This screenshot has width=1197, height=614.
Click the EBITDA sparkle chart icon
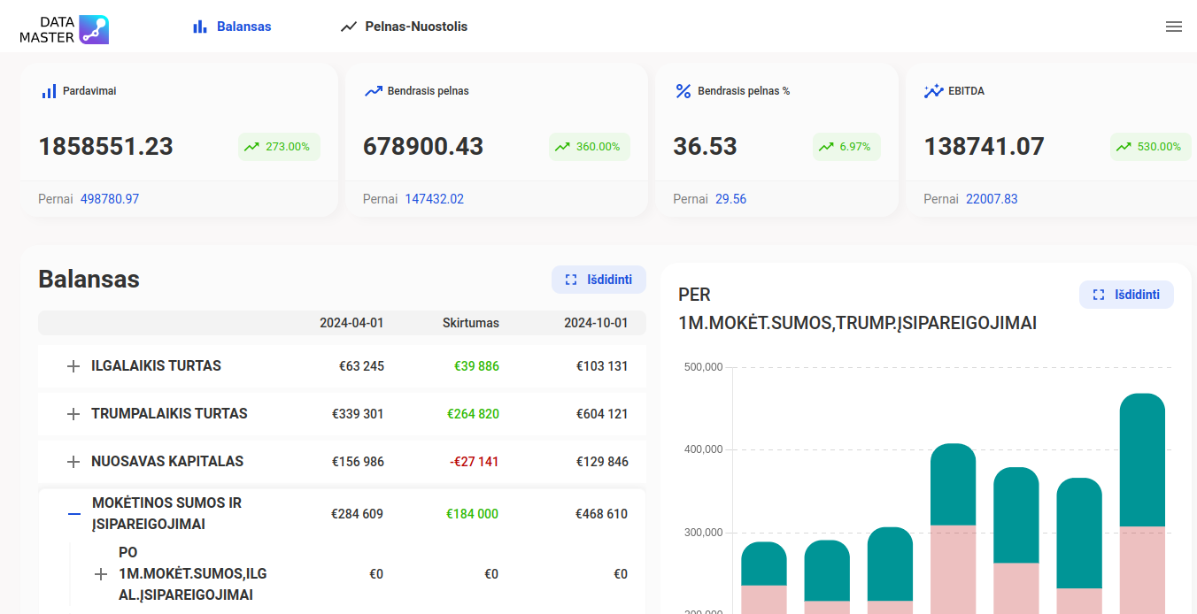coord(933,91)
